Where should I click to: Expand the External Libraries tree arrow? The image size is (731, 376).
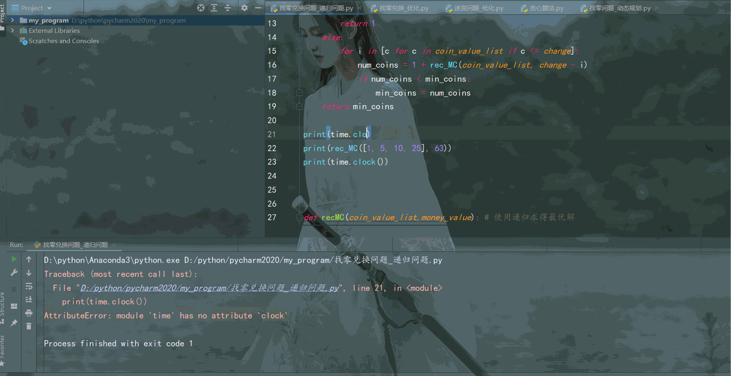(x=12, y=30)
